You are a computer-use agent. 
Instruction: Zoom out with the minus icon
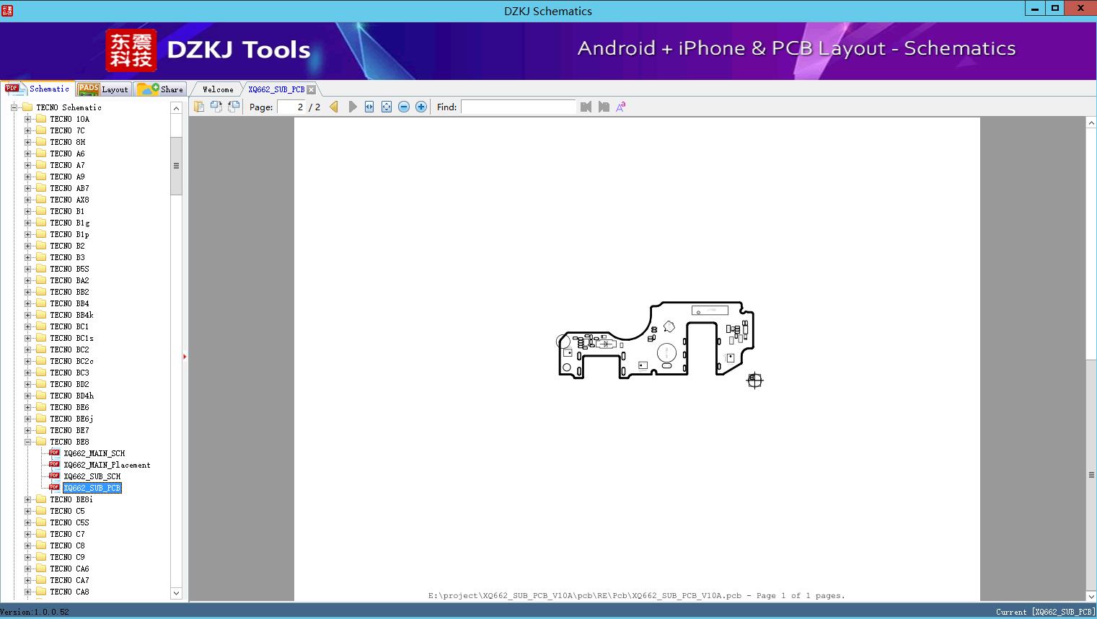coord(404,107)
